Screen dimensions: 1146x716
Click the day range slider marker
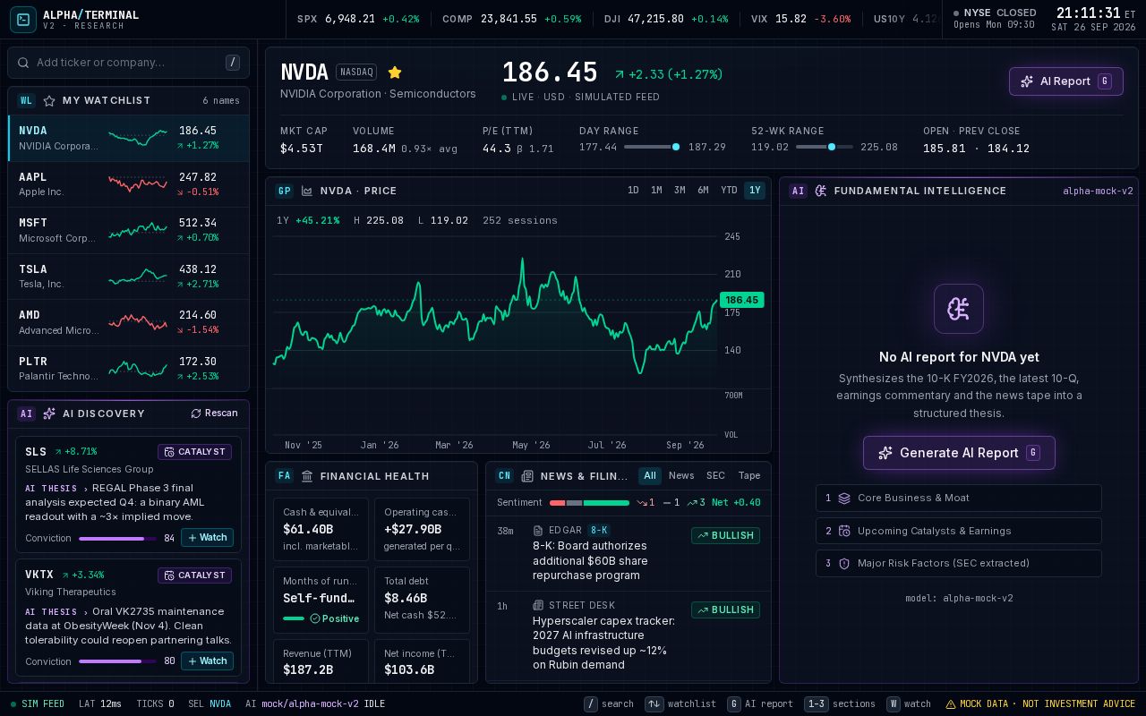click(676, 147)
